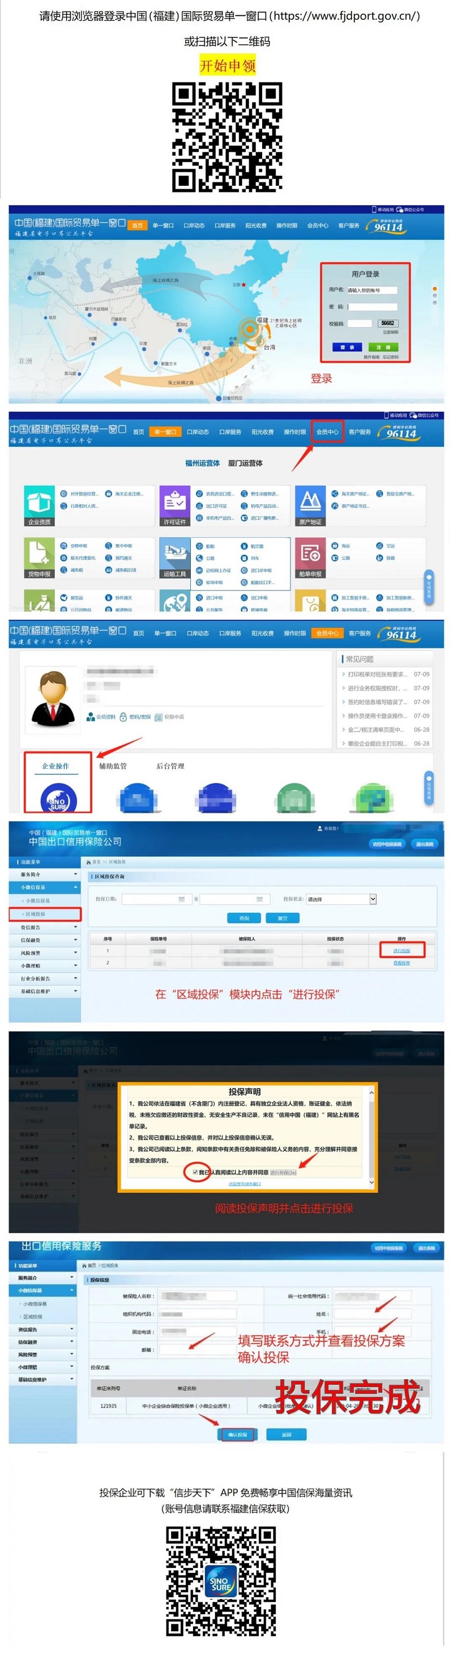Image resolution: width=453 pixels, height=1654 pixels.
Task: Click the 船舶 icon link in 运输工具
Action: pyautogui.click(x=199, y=546)
